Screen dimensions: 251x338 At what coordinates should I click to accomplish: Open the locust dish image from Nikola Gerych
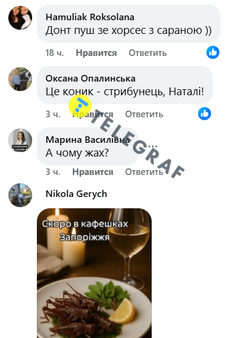(95, 273)
